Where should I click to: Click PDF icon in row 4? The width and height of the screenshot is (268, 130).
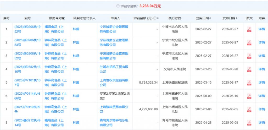click(249, 69)
